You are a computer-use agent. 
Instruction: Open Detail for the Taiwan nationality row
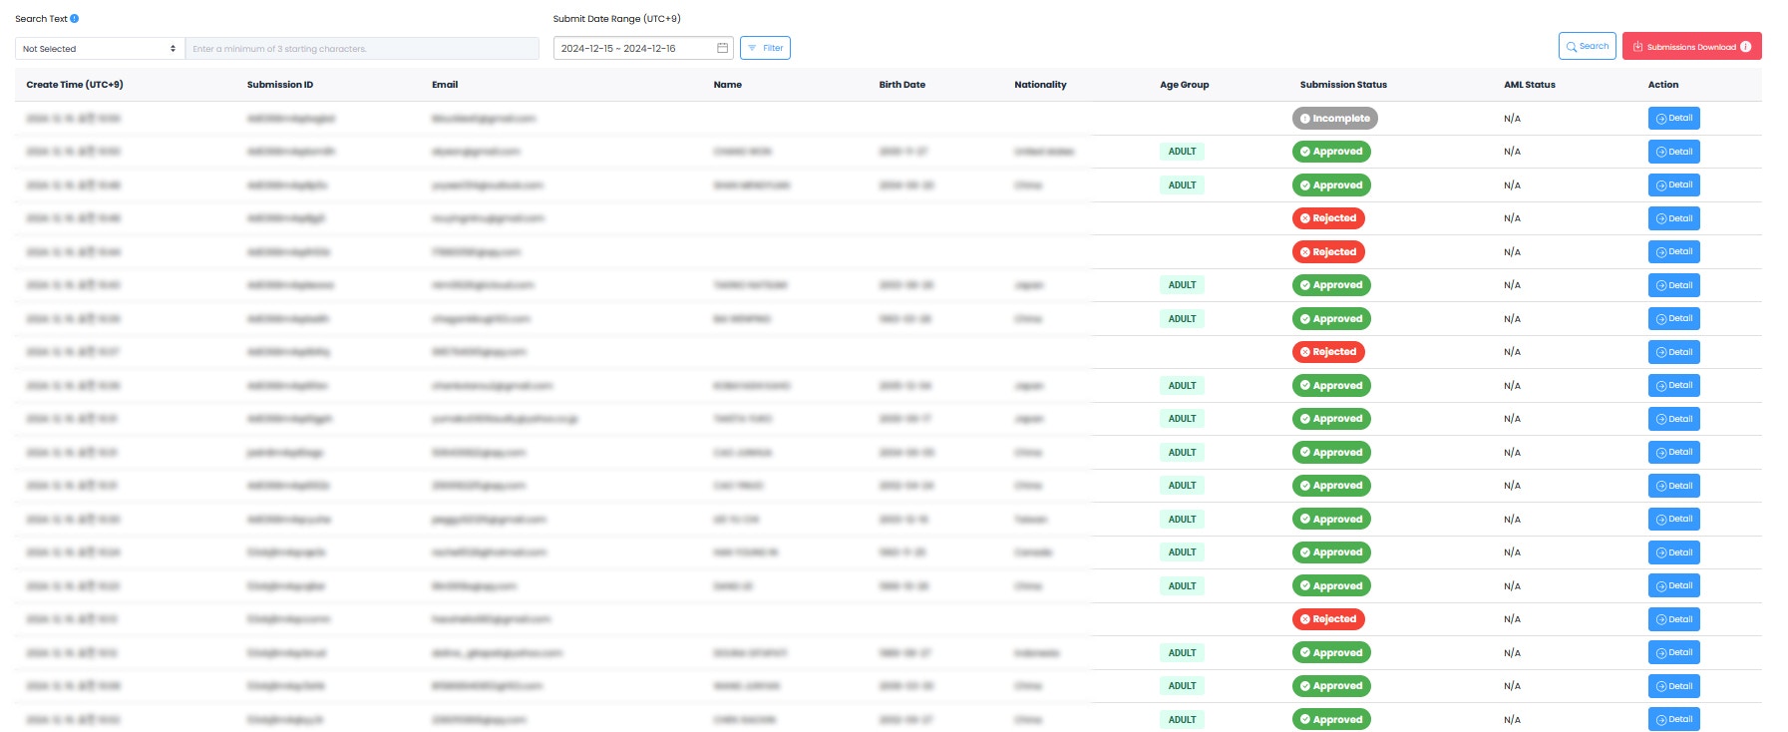1674,519
